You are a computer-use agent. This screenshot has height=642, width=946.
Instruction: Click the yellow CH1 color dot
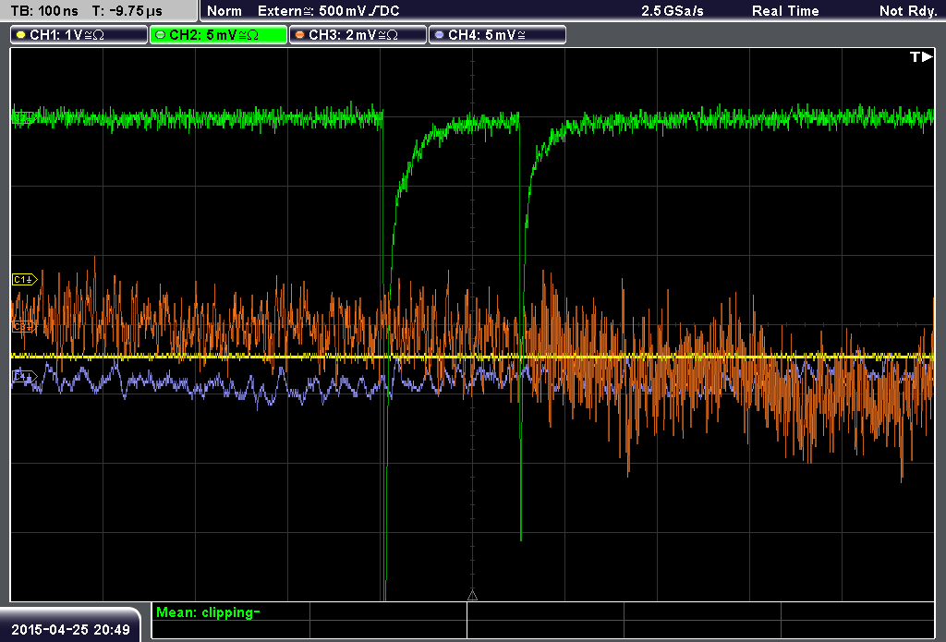[21, 35]
